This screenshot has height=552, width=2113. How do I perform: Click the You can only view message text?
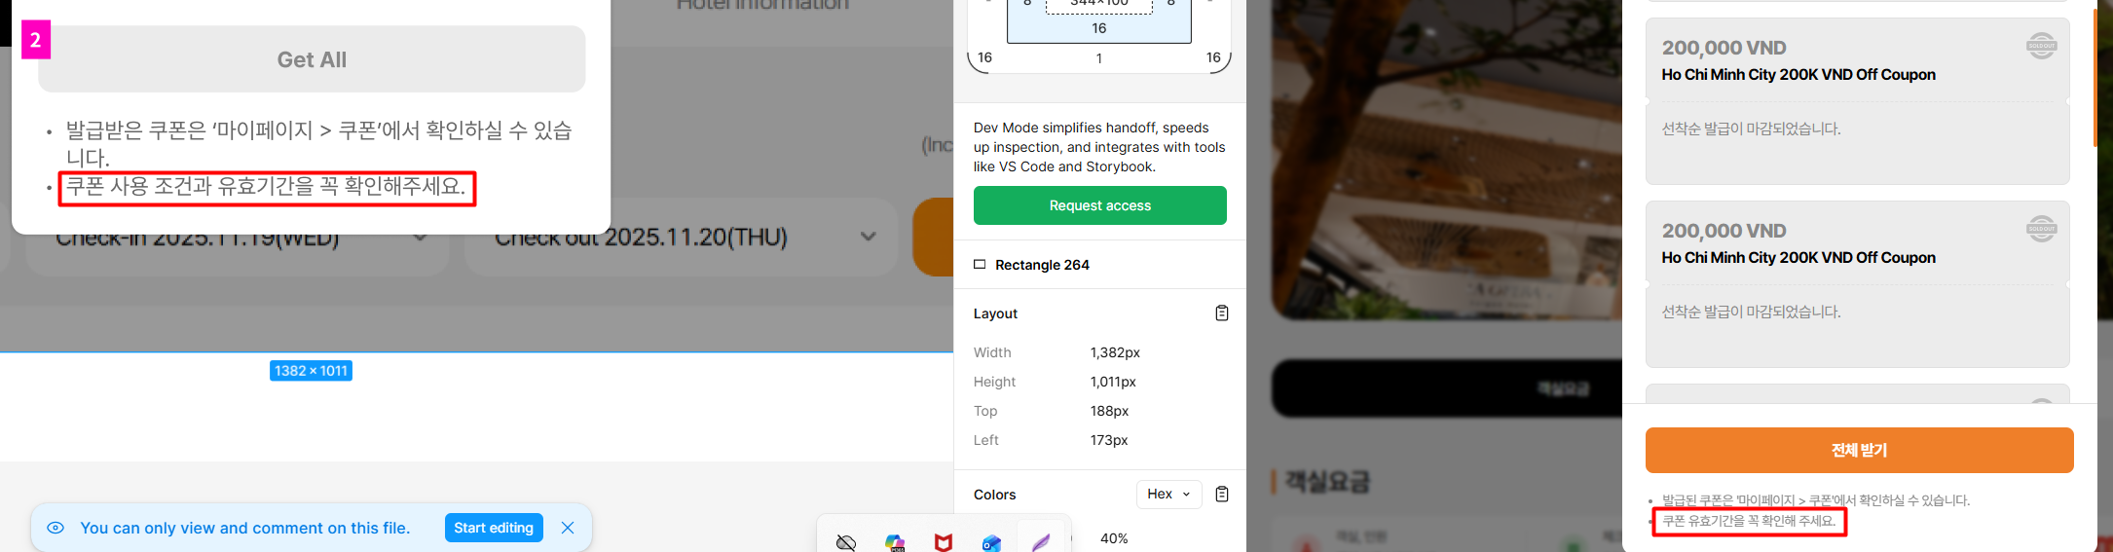(245, 528)
